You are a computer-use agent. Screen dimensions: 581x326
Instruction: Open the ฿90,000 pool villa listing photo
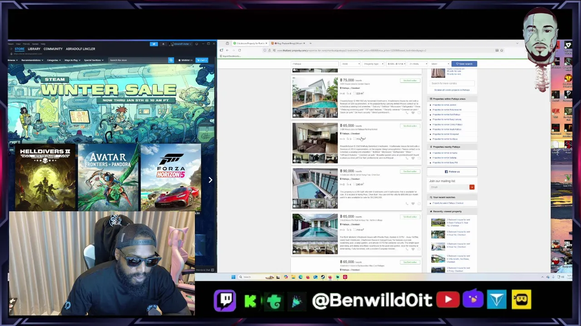tap(315, 188)
